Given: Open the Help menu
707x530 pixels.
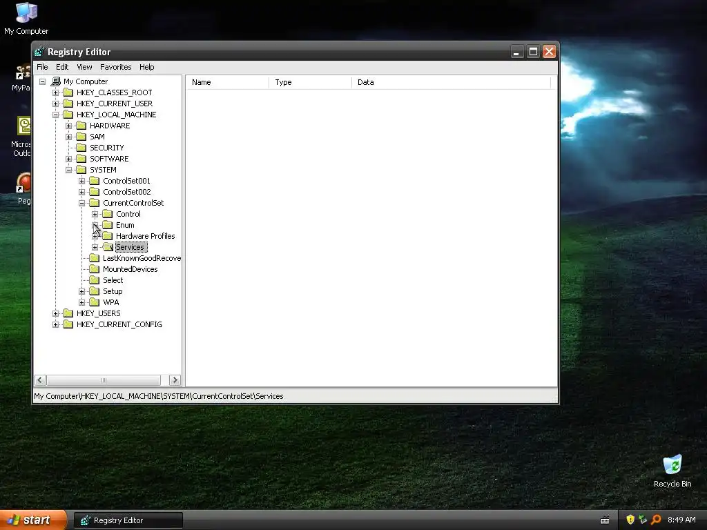Looking at the screenshot, I should [146, 67].
